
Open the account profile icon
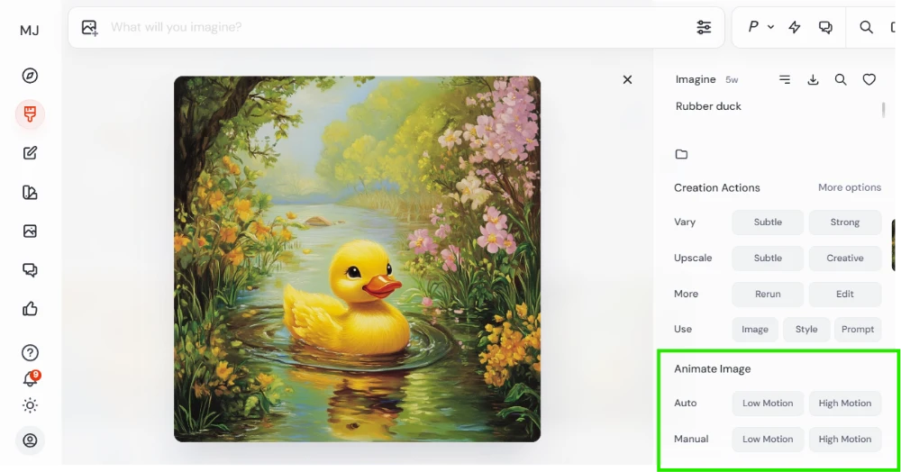point(30,440)
